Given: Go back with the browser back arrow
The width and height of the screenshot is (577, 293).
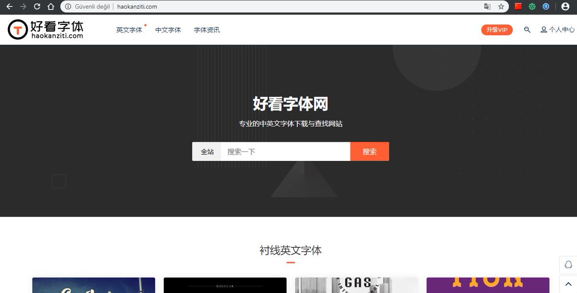Looking at the screenshot, I should coord(9,7).
